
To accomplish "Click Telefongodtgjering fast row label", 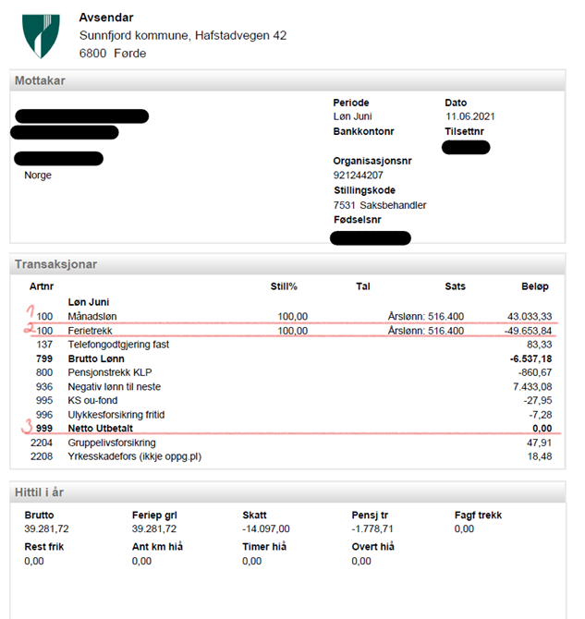I will pos(118,345).
